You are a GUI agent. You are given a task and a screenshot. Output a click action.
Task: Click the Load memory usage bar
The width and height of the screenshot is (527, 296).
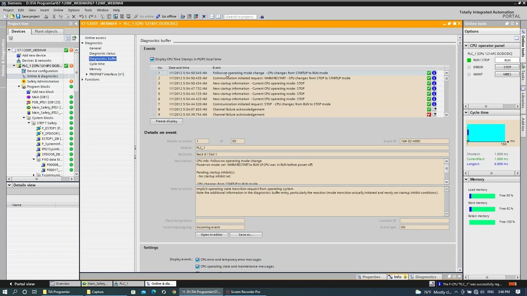(482, 196)
